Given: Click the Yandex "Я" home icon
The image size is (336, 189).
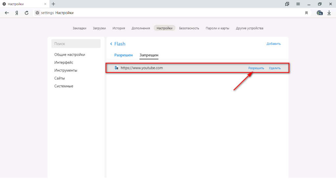Looking at the screenshot, I should [16, 13].
